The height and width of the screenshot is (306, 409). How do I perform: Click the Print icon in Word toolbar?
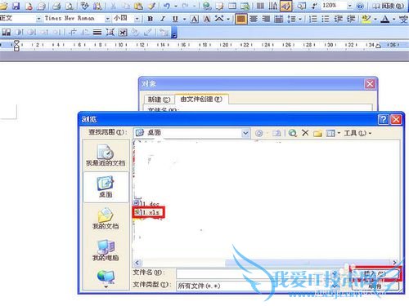56,6
